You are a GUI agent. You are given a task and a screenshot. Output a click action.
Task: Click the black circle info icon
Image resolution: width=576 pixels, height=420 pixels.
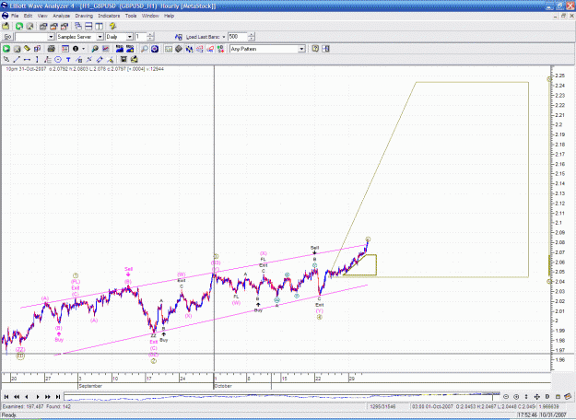(x=76, y=49)
